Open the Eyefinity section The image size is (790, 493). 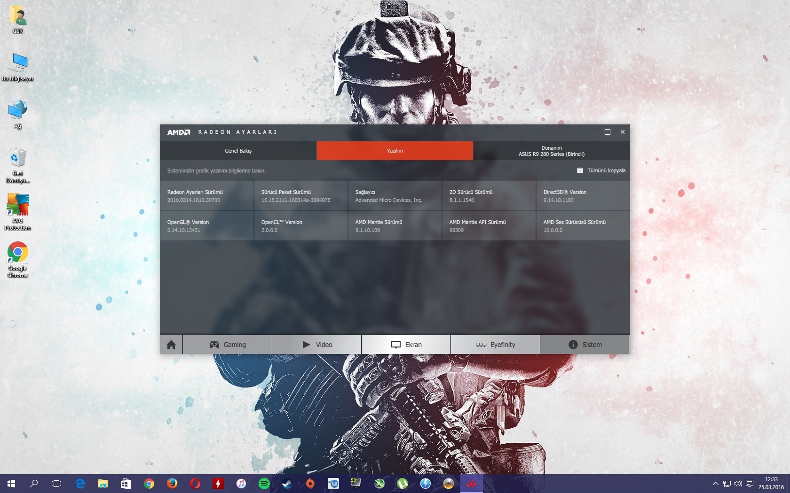pos(496,345)
